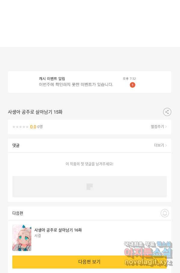This screenshot has height=273, width=180.
Task: Click the 0.0 rating score
Action: pyautogui.click(x=33, y=127)
